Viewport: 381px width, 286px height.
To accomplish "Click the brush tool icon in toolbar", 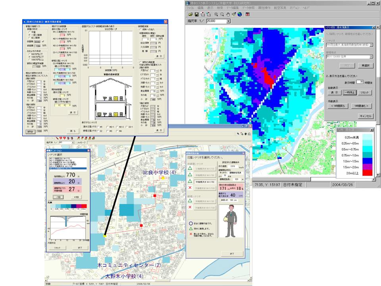I will pyautogui.click(x=234, y=14).
